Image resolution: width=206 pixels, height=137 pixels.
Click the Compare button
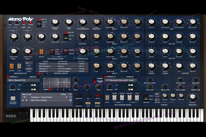tap(79, 96)
